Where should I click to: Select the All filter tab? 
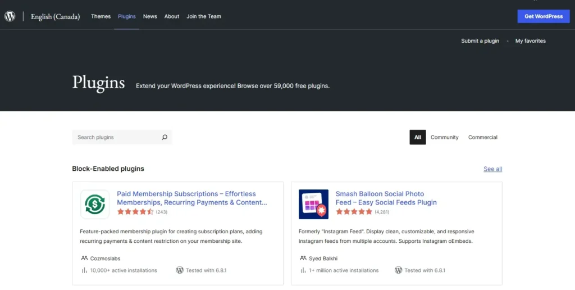tap(418, 137)
